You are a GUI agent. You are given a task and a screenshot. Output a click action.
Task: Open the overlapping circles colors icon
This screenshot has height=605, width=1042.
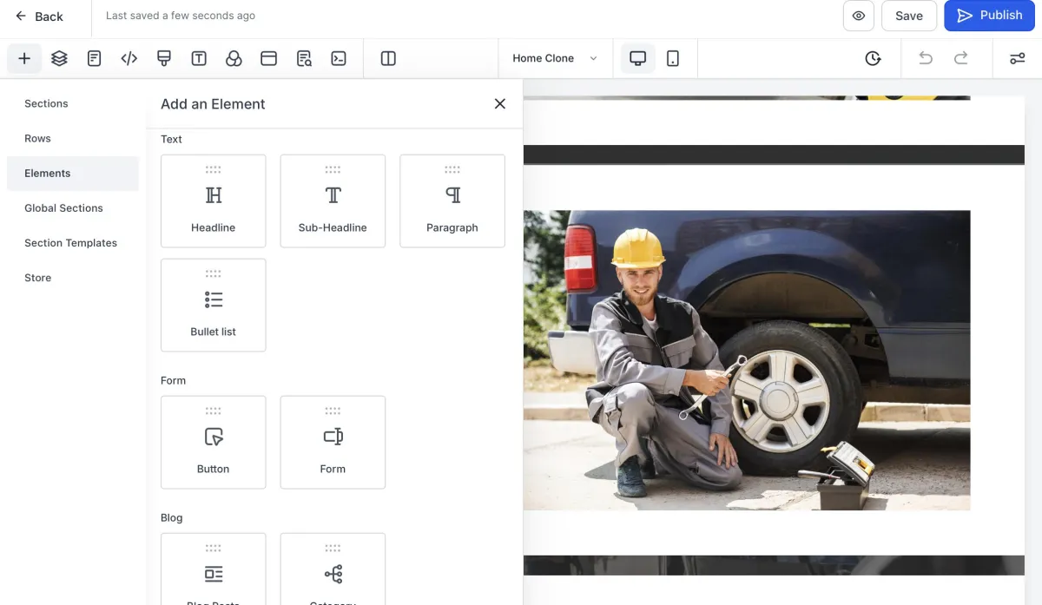[234, 58]
